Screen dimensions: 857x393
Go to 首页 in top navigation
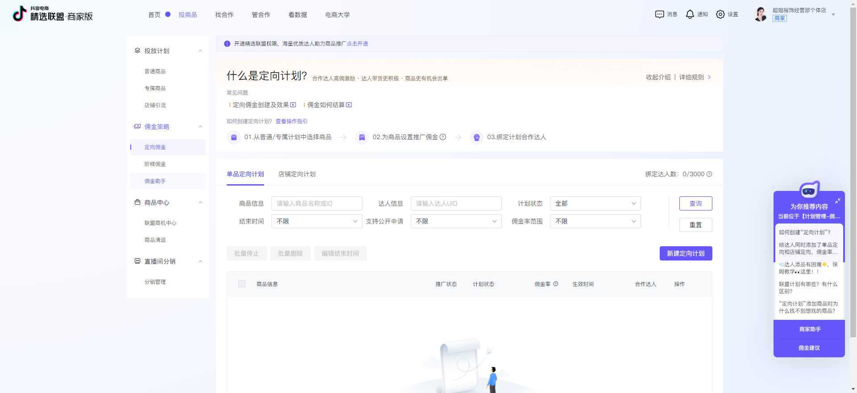pyautogui.click(x=154, y=15)
